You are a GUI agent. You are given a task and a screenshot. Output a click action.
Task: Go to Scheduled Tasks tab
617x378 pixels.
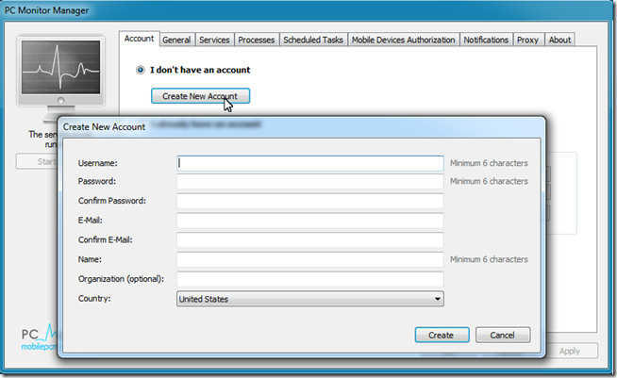click(313, 40)
